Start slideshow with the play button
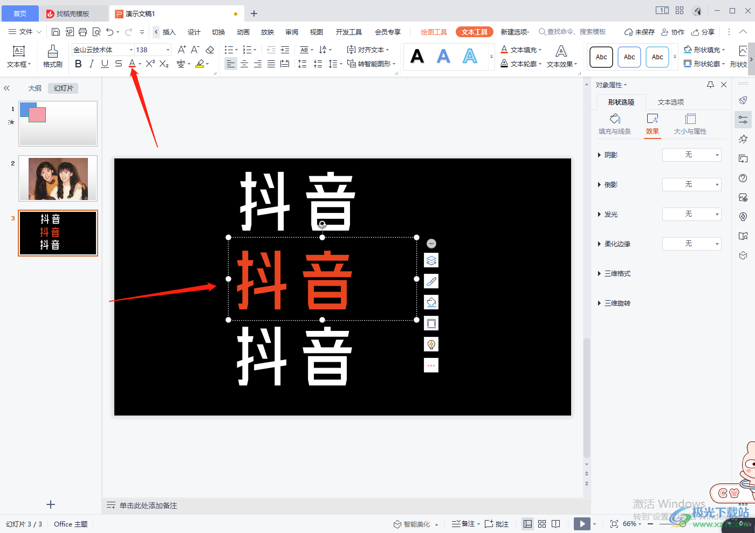 pyautogui.click(x=582, y=524)
